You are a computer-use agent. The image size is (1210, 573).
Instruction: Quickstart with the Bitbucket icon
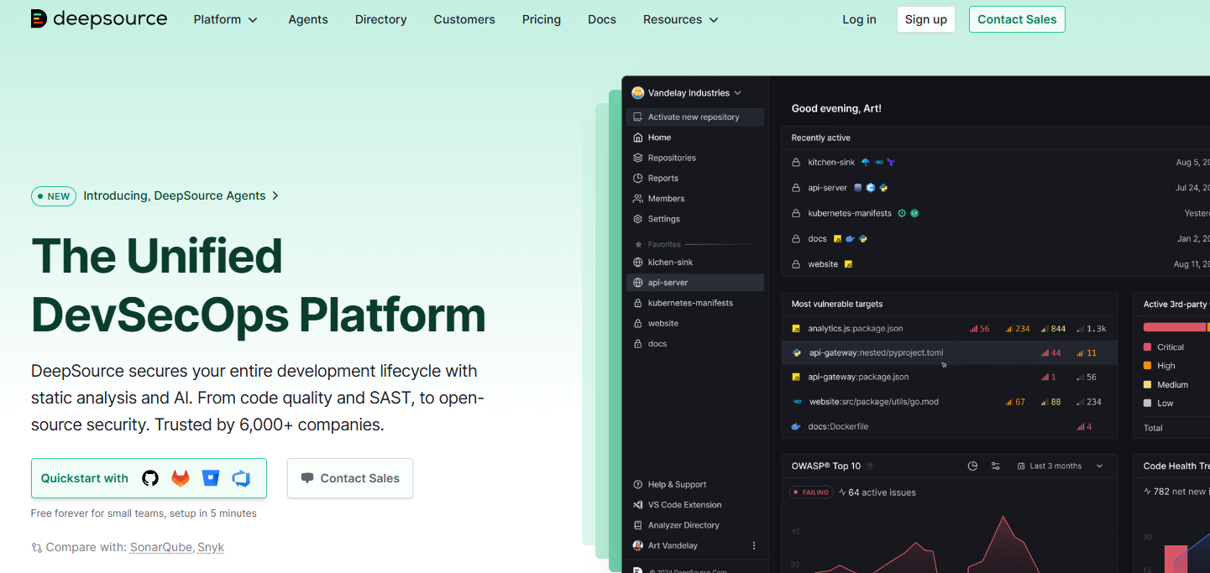[x=211, y=478]
